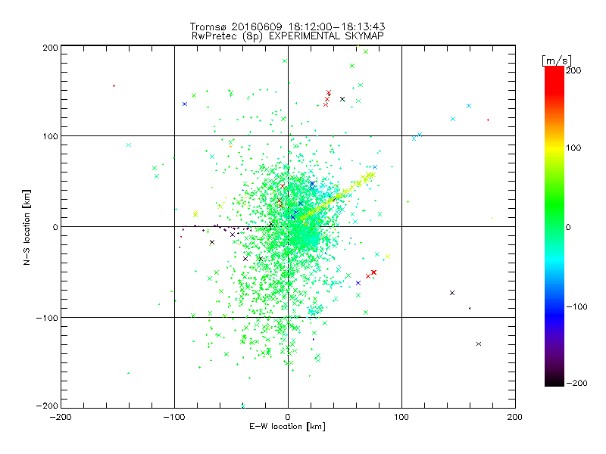The width and height of the screenshot is (606, 454).
Task: Click the y-axis tick label '200'
Action: click(50, 48)
